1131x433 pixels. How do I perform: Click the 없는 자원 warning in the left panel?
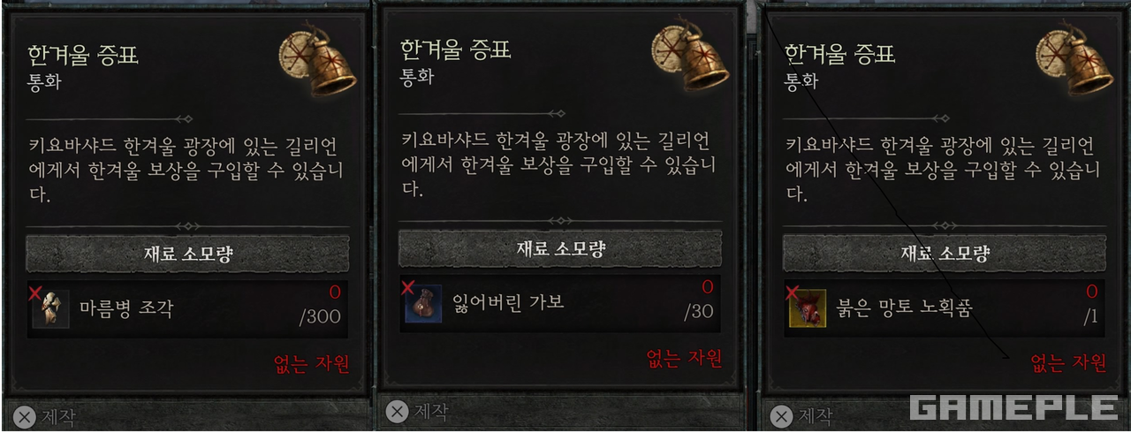[312, 363]
